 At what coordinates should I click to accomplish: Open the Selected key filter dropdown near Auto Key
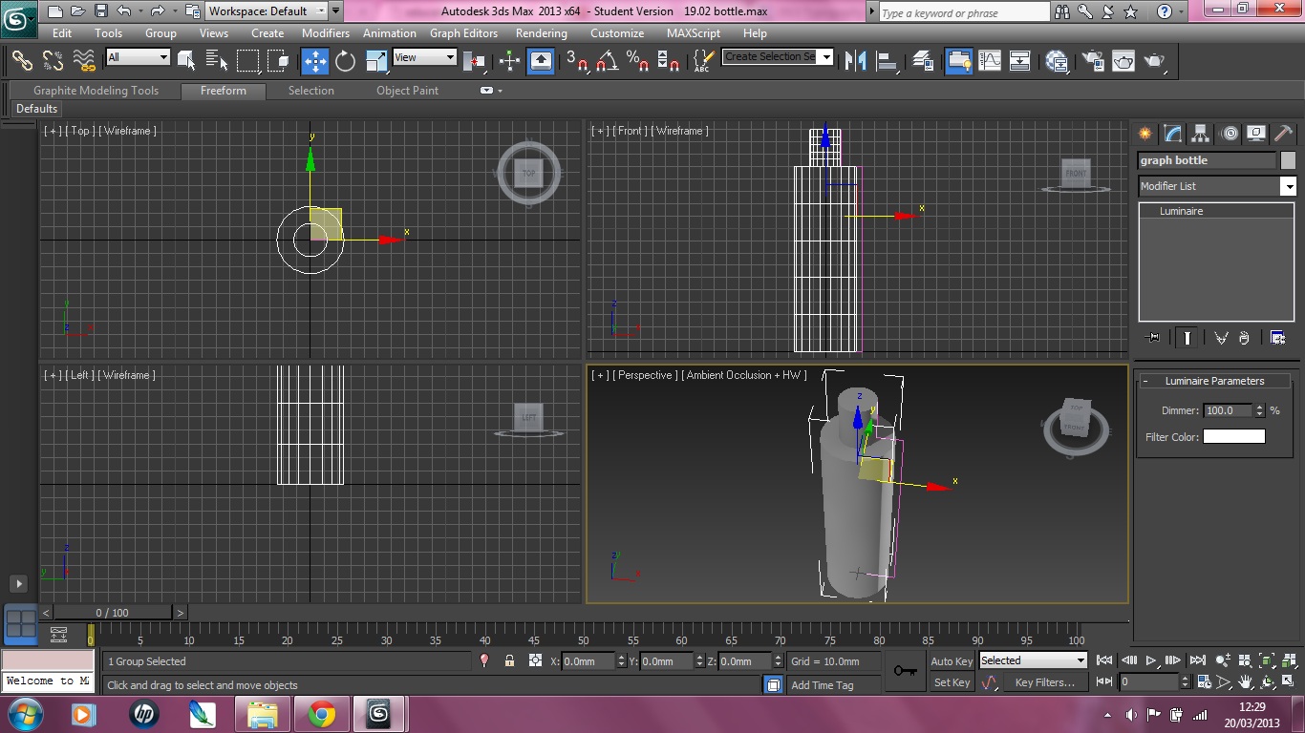coord(1082,660)
